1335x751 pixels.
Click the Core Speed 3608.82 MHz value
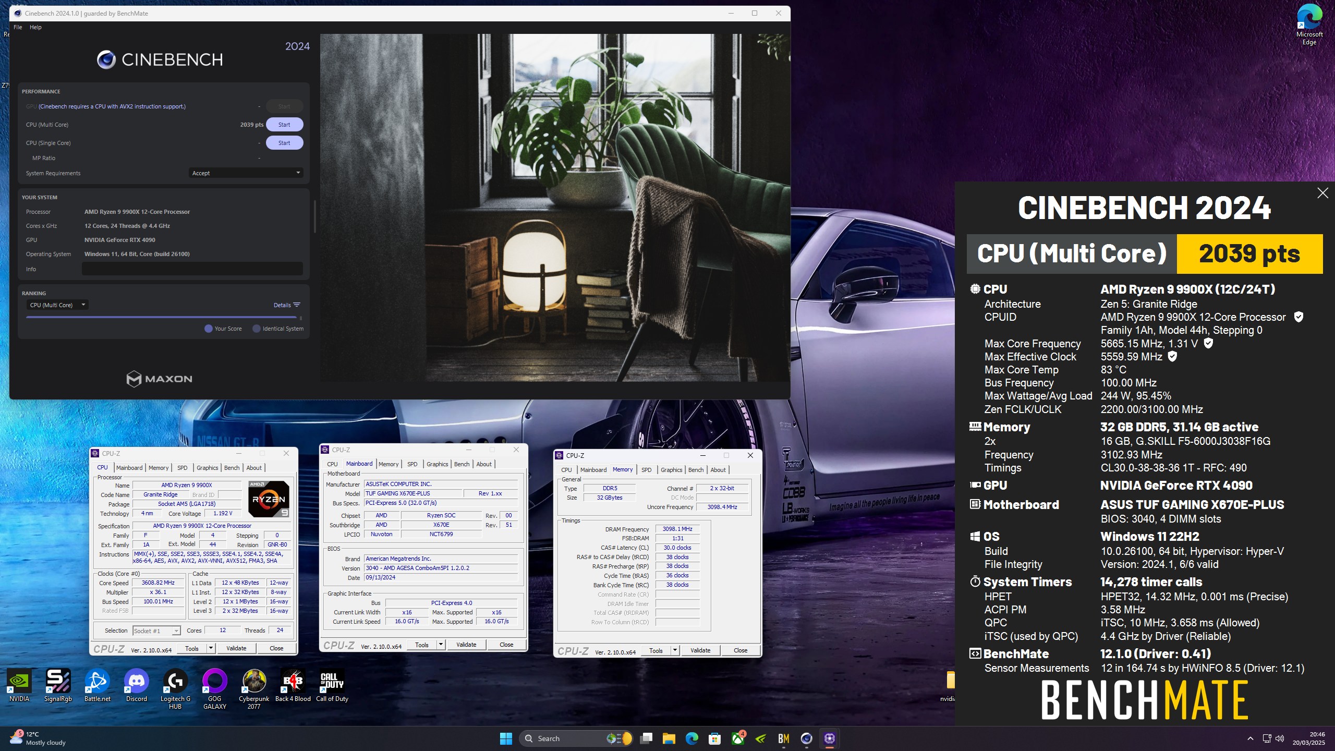(158, 583)
